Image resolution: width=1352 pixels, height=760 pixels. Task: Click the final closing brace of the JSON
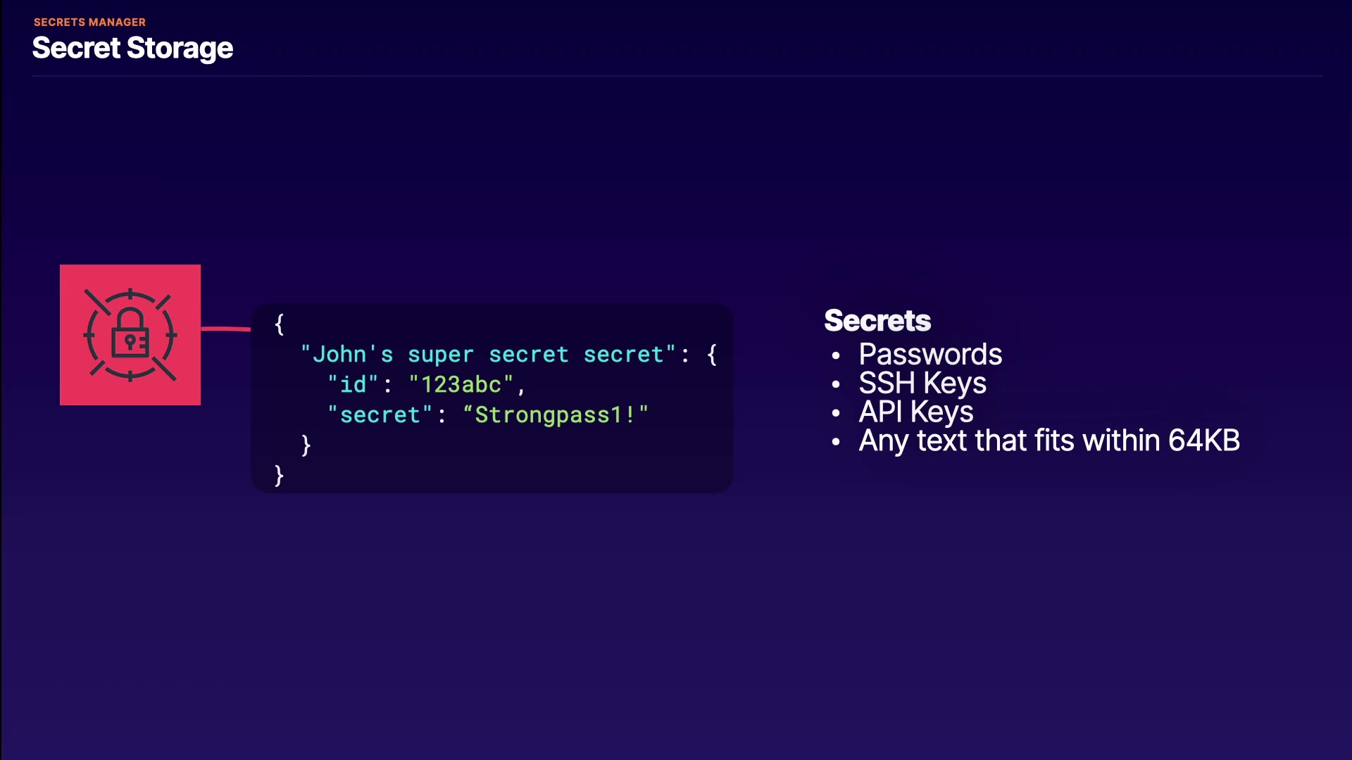[x=279, y=476]
